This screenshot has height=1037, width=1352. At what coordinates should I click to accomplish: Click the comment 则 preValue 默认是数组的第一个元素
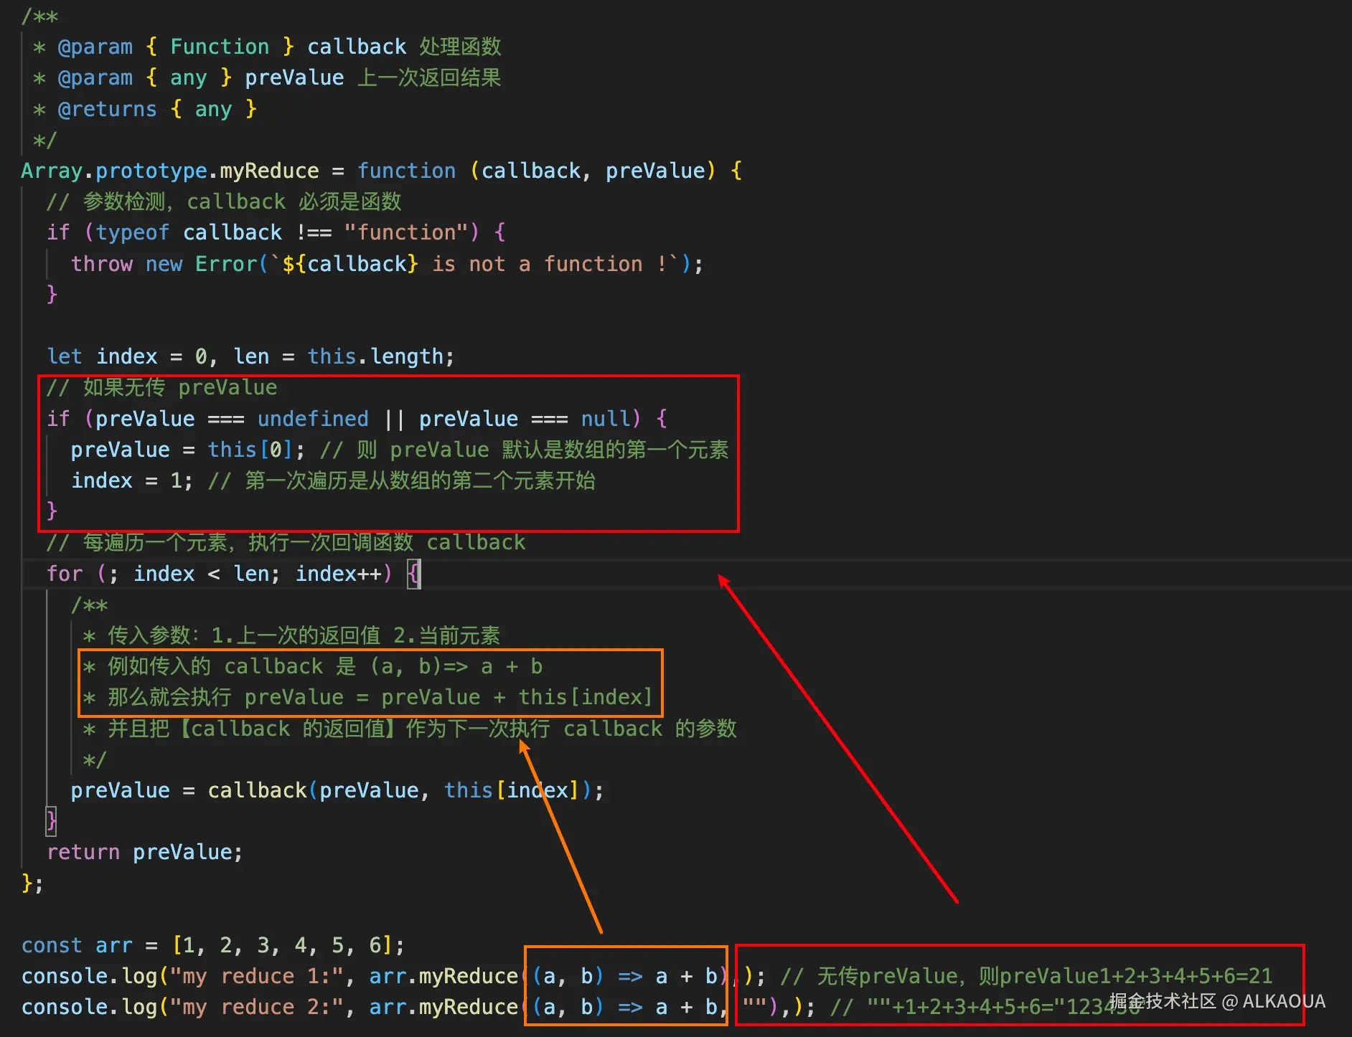pyautogui.click(x=524, y=450)
